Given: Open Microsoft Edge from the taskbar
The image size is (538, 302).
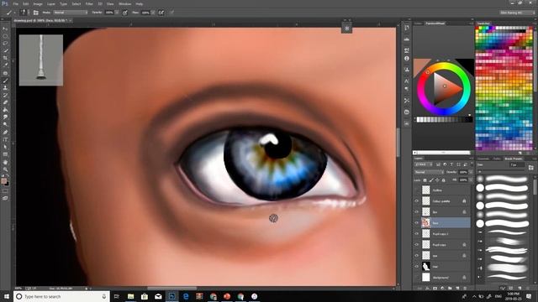Looking at the screenshot, I should point(186,296).
